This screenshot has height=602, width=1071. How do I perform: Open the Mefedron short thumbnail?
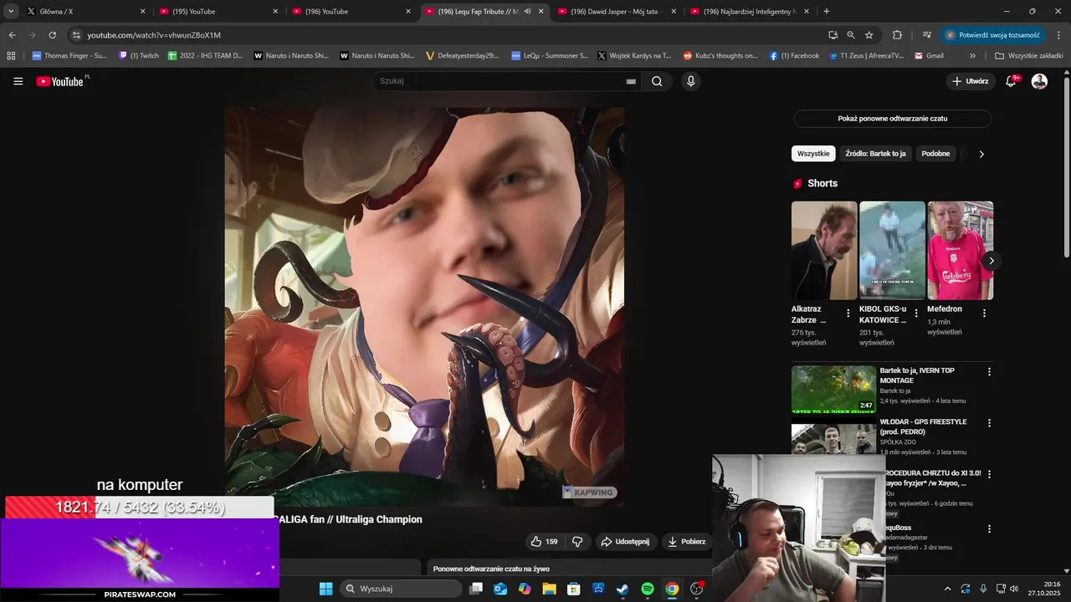[960, 250]
